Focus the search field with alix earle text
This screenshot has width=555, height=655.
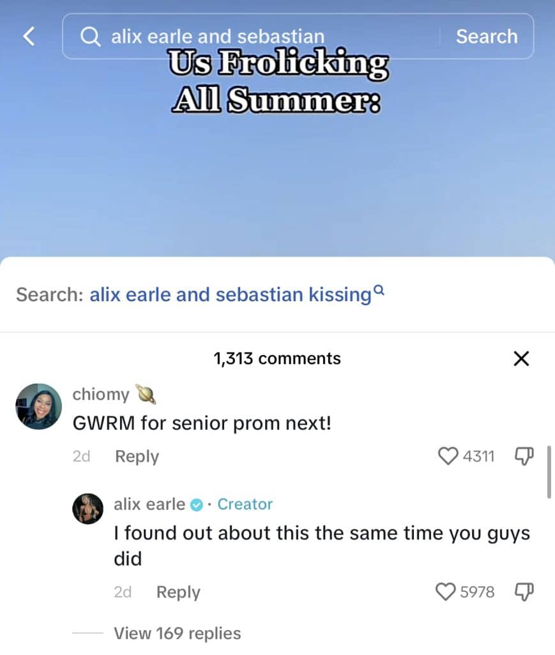coord(250,36)
